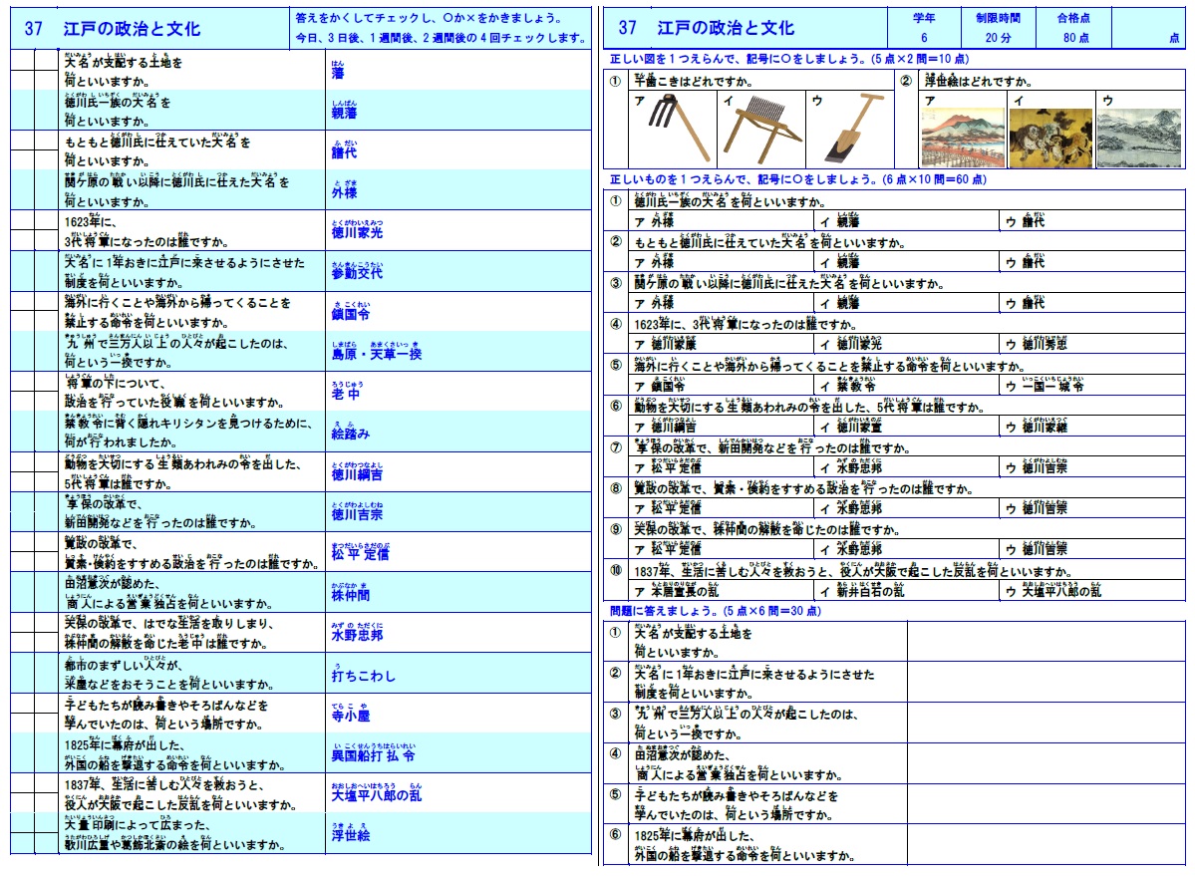The width and height of the screenshot is (1195, 876).
Task: Click the blue answer 水野忠邦 on the left sheet
Action: coord(357,633)
